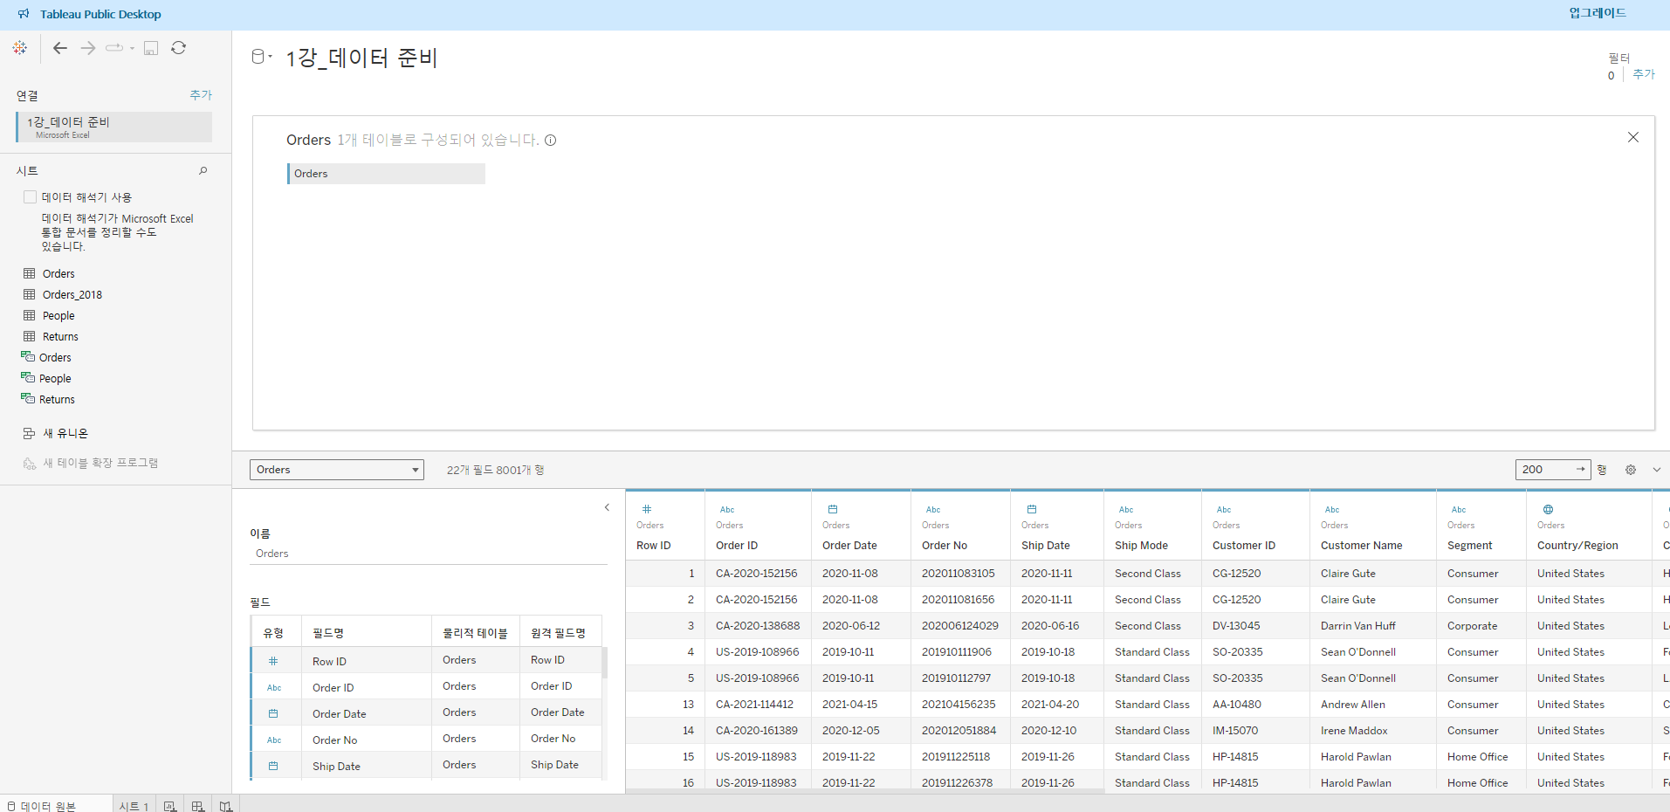The image size is (1670, 812).
Task: Select the Returns named range item
Action: (x=57, y=400)
